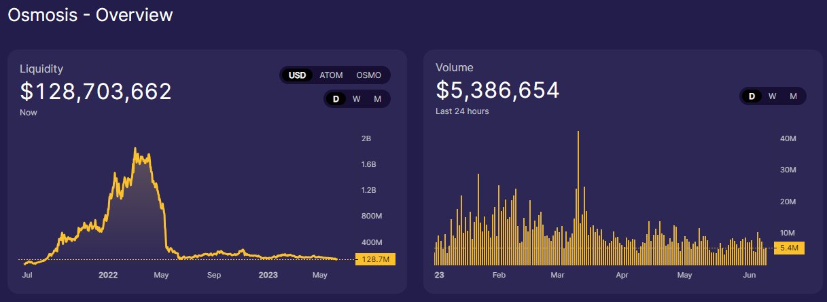This screenshot has height=302, width=827.
Task: Click the 23 year label on Volume chart
Action: [x=439, y=275]
